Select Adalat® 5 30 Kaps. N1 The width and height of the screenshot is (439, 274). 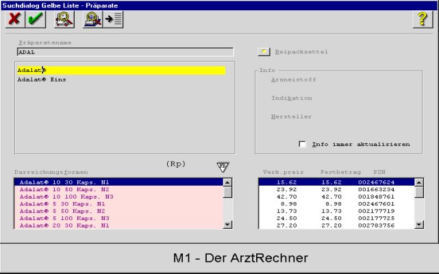(118, 204)
